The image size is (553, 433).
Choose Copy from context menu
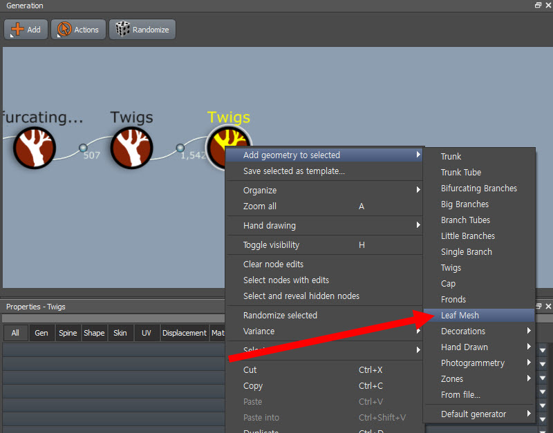click(x=324, y=386)
